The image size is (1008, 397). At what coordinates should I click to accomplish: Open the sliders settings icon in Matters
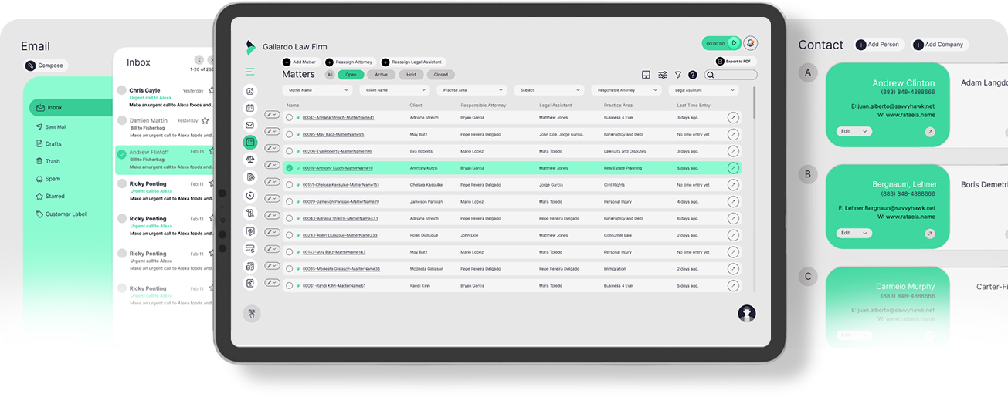(663, 75)
